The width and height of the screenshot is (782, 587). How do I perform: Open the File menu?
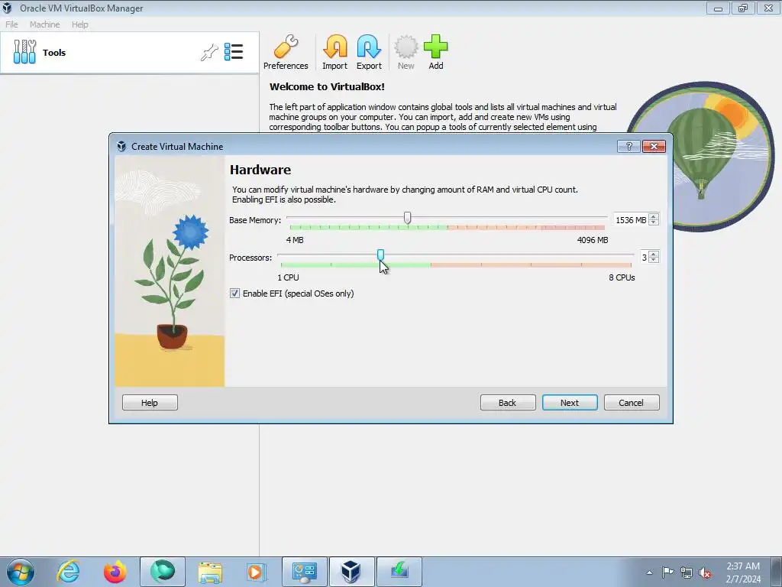pos(11,24)
